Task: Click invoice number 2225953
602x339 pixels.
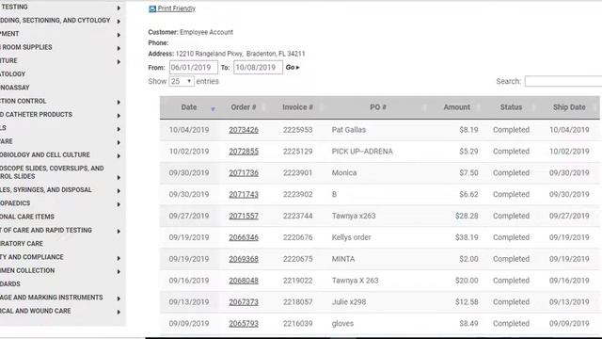Action: 298,130
